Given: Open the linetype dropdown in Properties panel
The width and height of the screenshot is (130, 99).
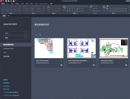Looking at the screenshot, I should (x=118, y=11).
